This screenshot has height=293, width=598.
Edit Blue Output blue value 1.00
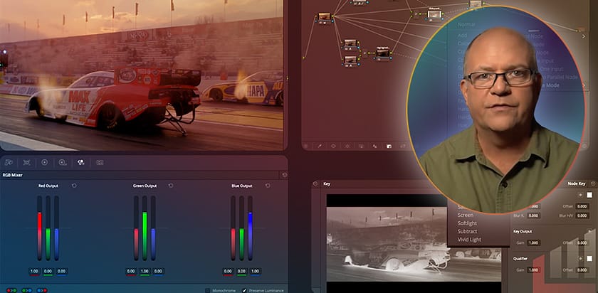(x=255, y=271)
